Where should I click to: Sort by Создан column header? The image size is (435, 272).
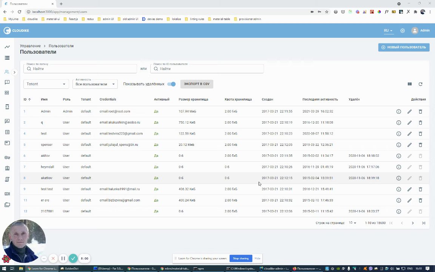(x=267, y=99)
